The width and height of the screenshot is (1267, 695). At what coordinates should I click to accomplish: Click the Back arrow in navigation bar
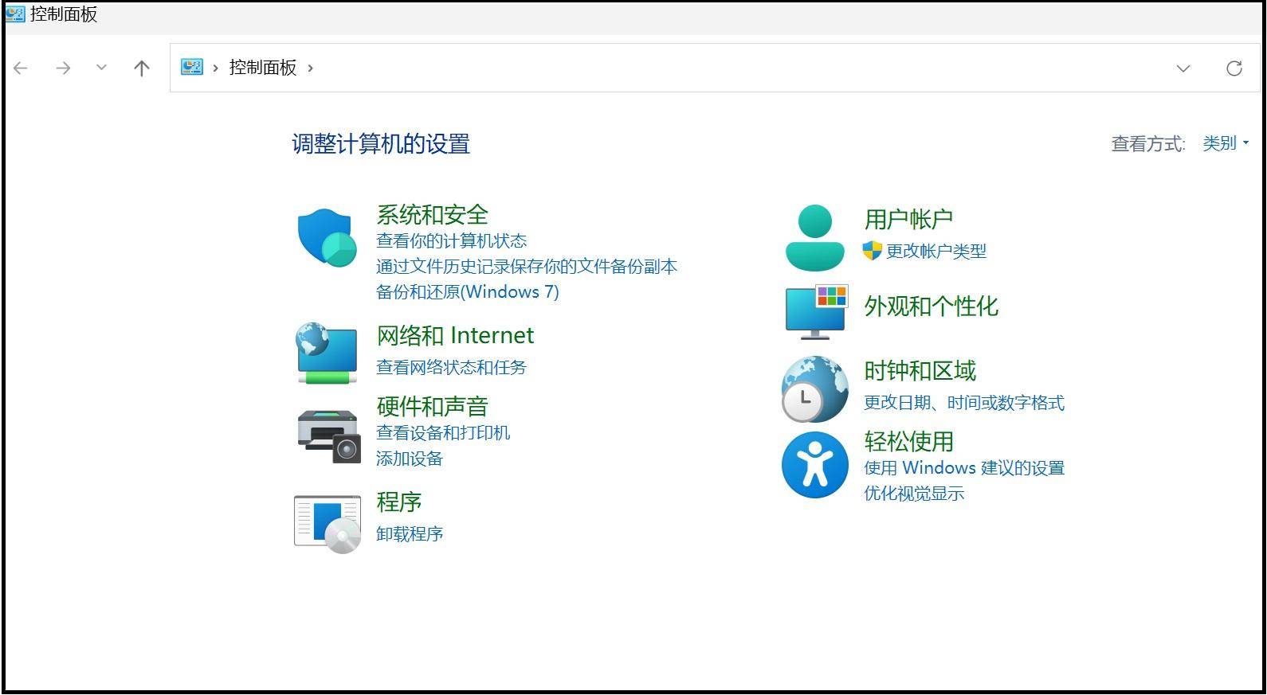click(x=21, y=68)
